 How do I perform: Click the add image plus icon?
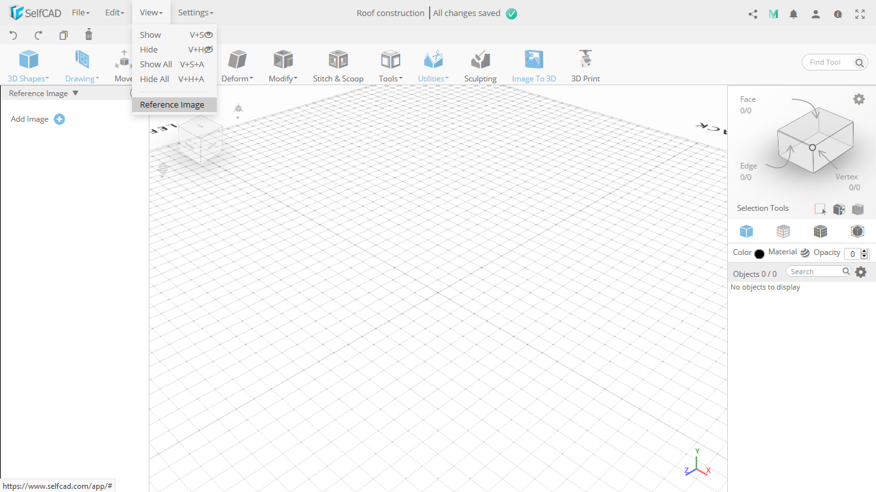(x=60, y=119)
